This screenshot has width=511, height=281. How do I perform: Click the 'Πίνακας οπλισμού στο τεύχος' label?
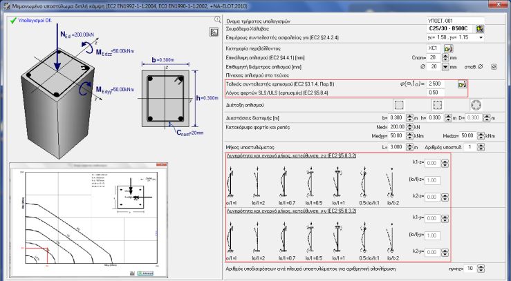[x=257, y=75]
